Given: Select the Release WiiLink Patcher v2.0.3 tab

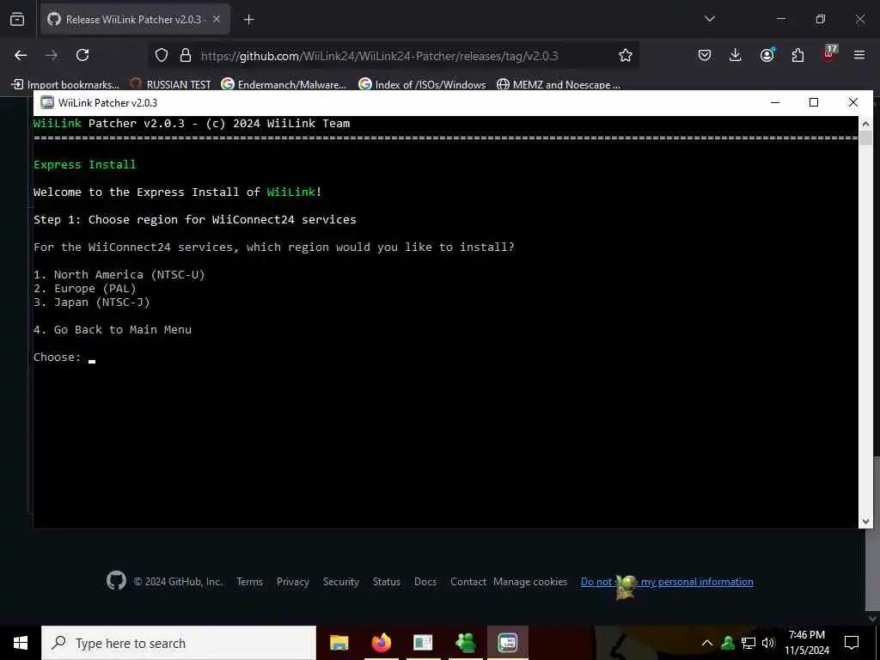Looking at the screenshot, I should coord(135,19).
